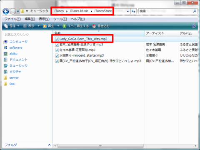Open server folder favorite link
This screenshot has width=200, height=150.
(14, 77)
